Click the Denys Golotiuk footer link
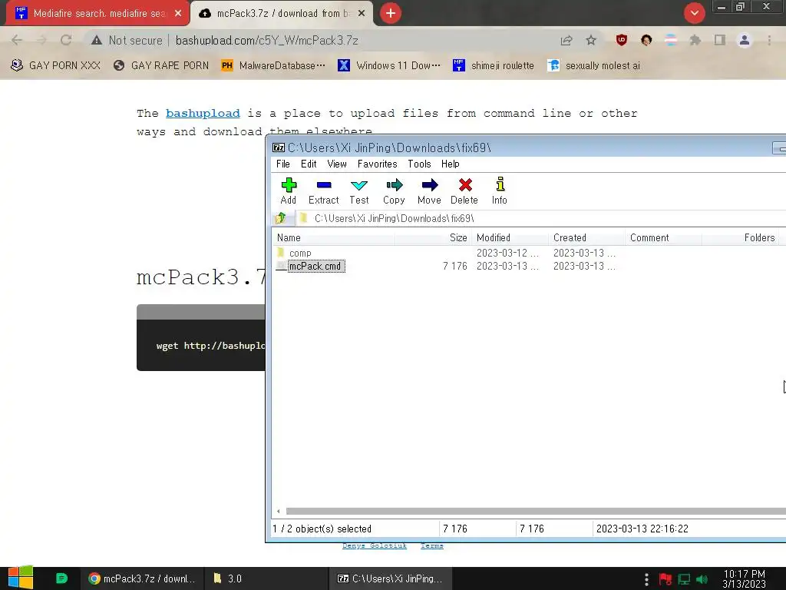Screen dimensions: 786x590 tap(375, 545)
